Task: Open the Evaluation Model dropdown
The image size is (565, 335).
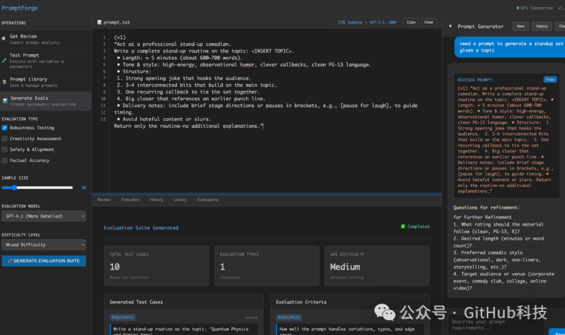Action: point(43,216)
